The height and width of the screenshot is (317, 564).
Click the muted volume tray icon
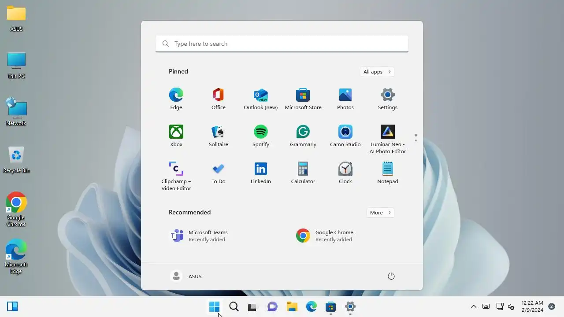click(511, 306)
